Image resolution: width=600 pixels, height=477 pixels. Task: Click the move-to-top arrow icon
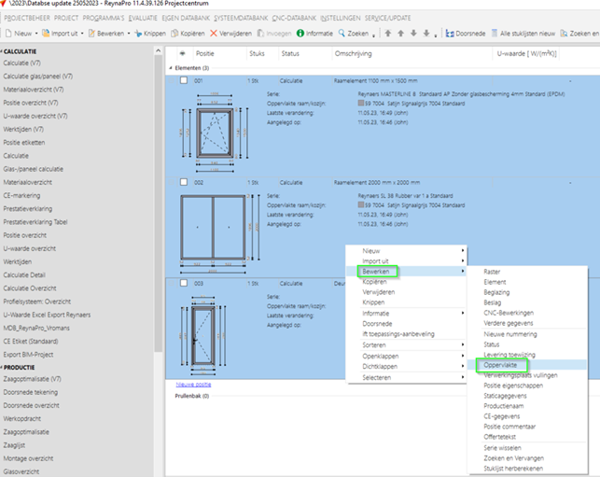[x=388, y=34]
